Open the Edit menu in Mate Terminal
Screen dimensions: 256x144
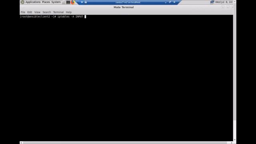[x=30, y=12]
